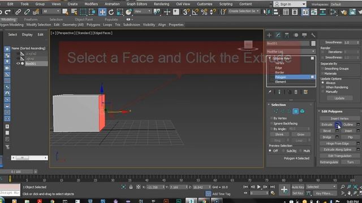This screenshot has height=203, width=362.
Task: Collapse the Edit Polygons rollout
Action: click(x=319, y=111)
